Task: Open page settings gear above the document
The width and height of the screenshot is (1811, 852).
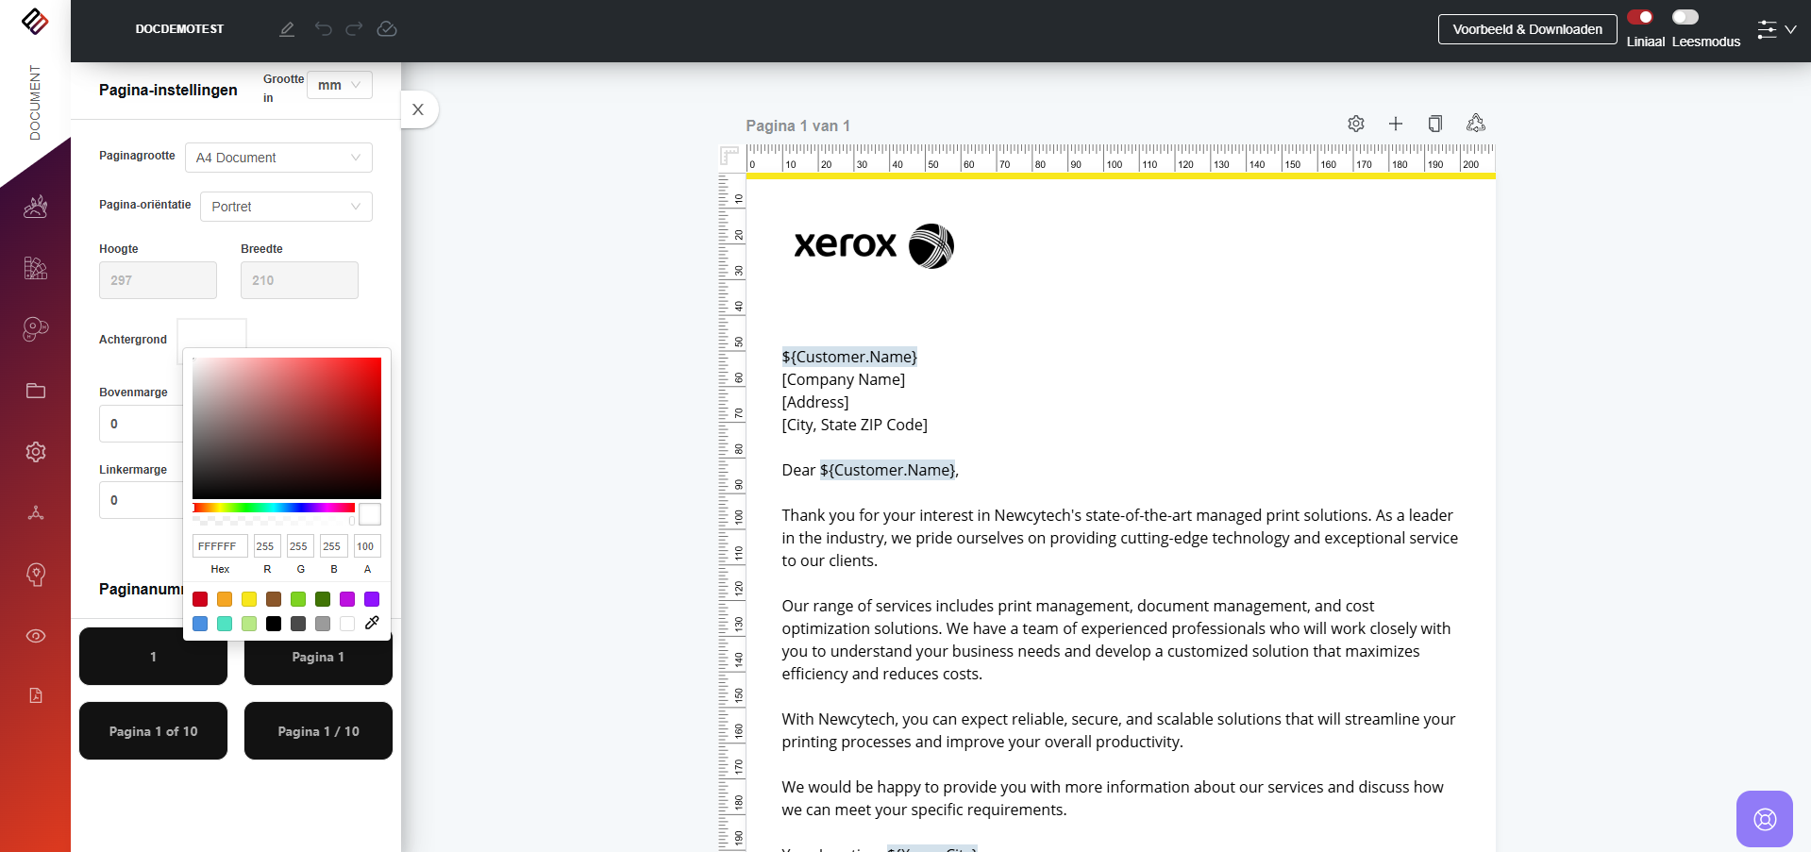Action: tap(1356, 124)
